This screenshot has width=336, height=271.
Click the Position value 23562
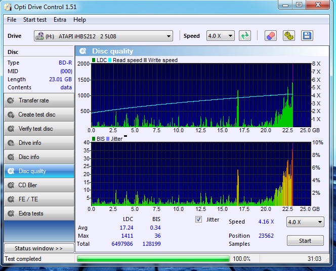coord(266,236)
